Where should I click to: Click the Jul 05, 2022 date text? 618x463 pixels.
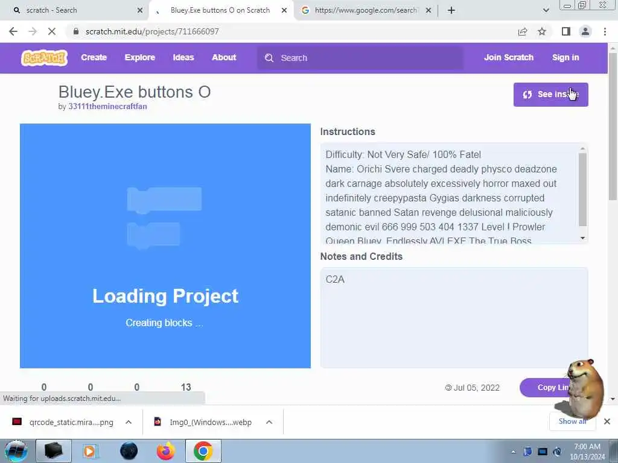[476, 388]
